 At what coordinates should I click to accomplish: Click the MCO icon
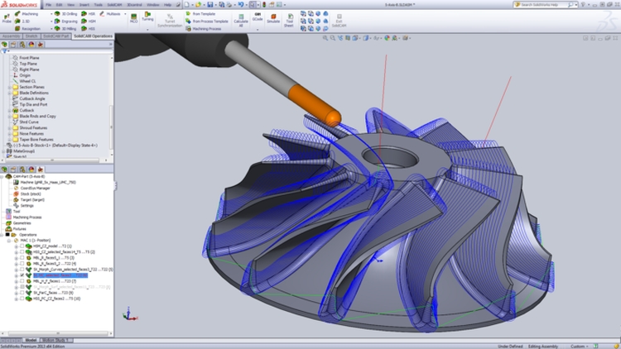coord(133,18)
